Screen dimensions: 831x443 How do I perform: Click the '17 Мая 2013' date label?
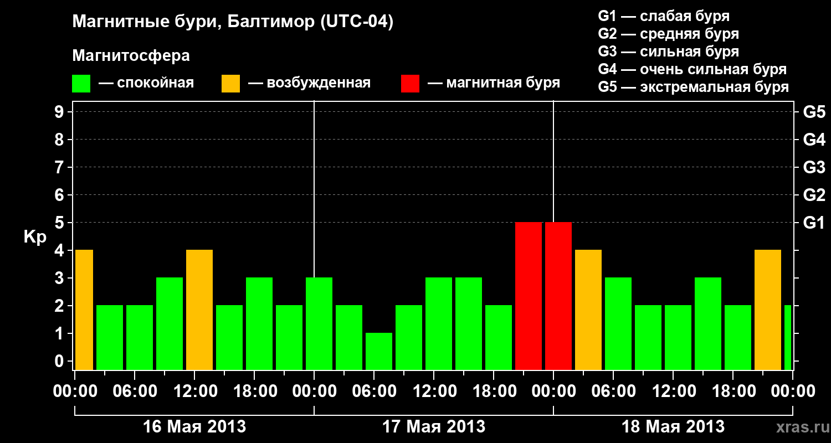434,426
